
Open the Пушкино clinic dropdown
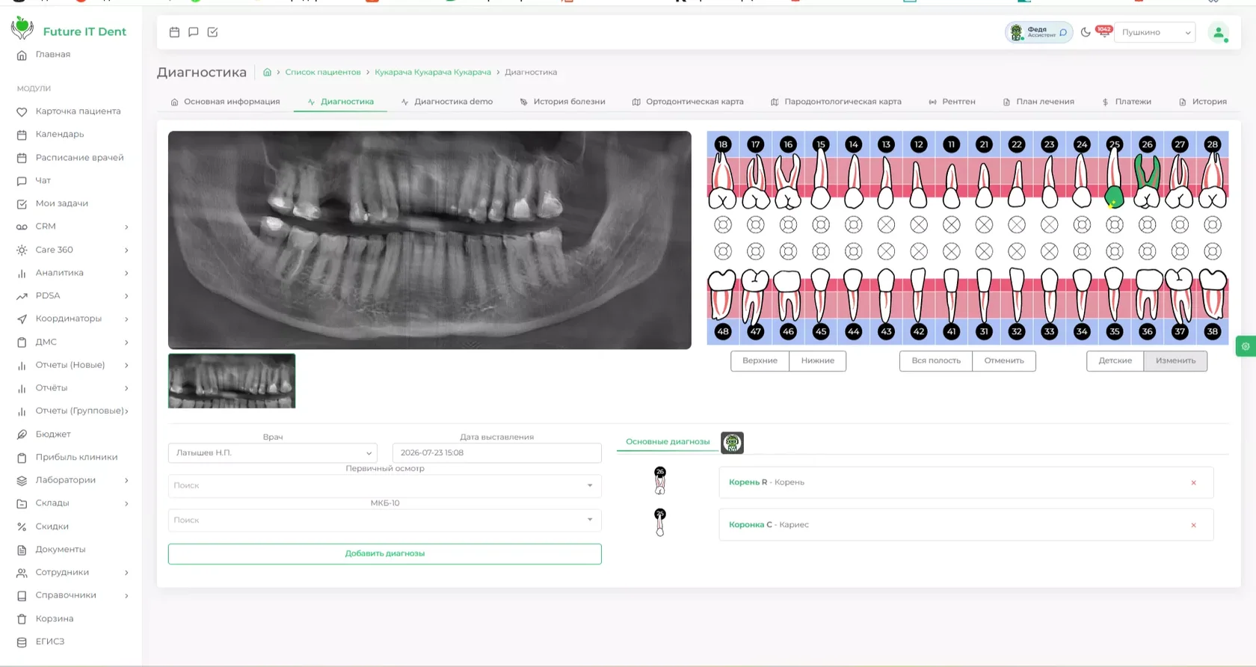1155,32
